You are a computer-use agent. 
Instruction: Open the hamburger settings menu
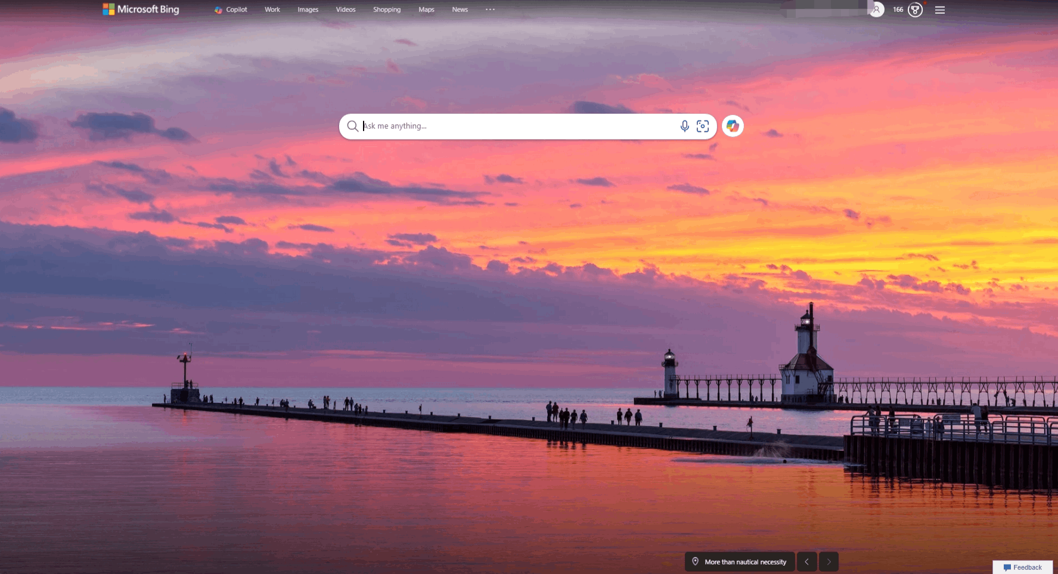940,10
